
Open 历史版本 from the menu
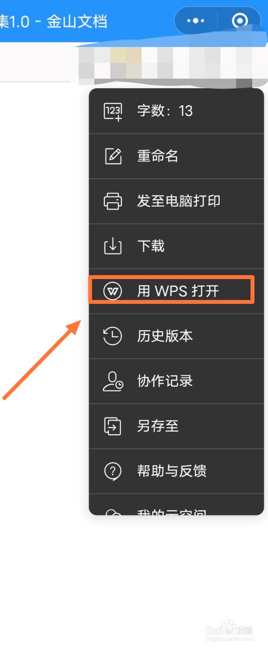[x=176, y=336]
